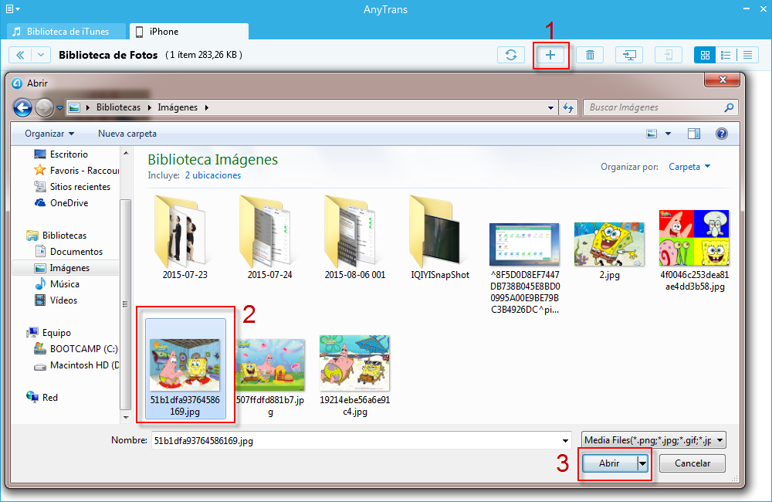Select Favoris - Raccourci in the sidebar
772x502 pixels.
coord(76,171)
